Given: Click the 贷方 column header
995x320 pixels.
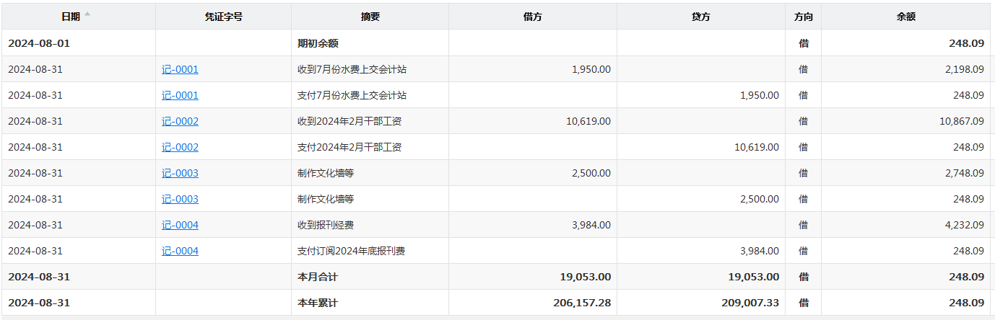Looking at the screenshot, I should (700, 17).
